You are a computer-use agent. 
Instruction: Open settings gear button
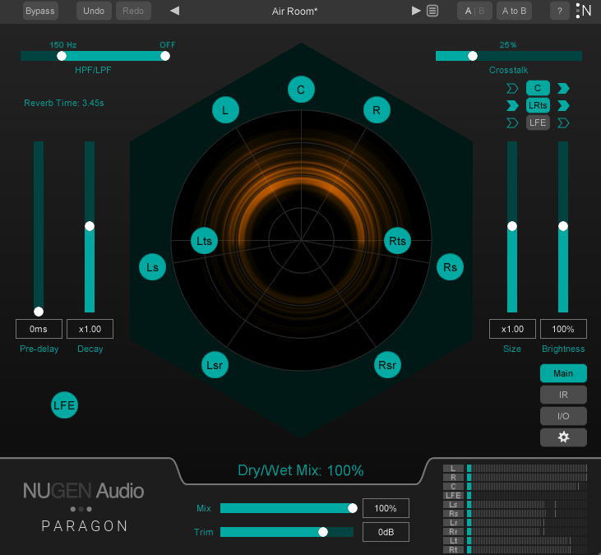(x=563, y=437)
